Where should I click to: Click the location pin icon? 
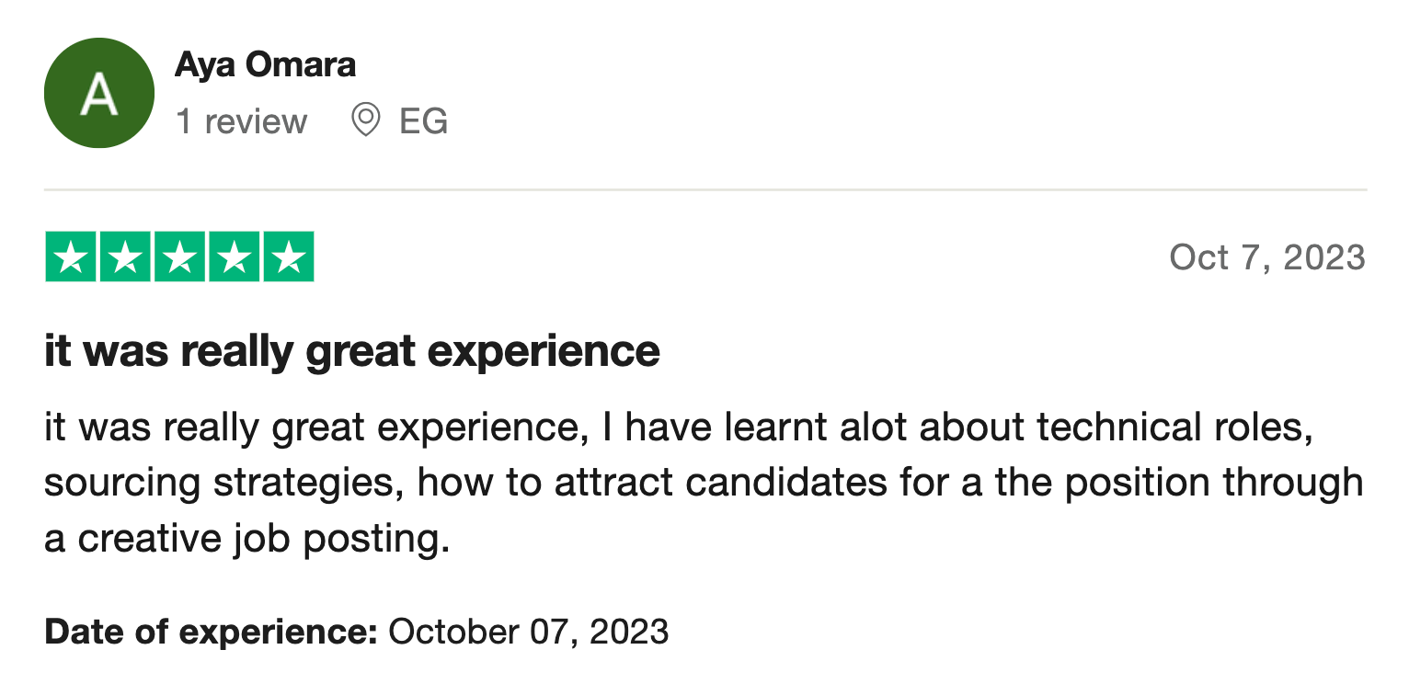(366, 120)
